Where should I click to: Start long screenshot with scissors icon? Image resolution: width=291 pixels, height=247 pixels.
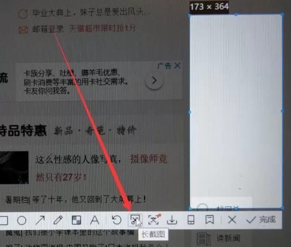(136, 220)
